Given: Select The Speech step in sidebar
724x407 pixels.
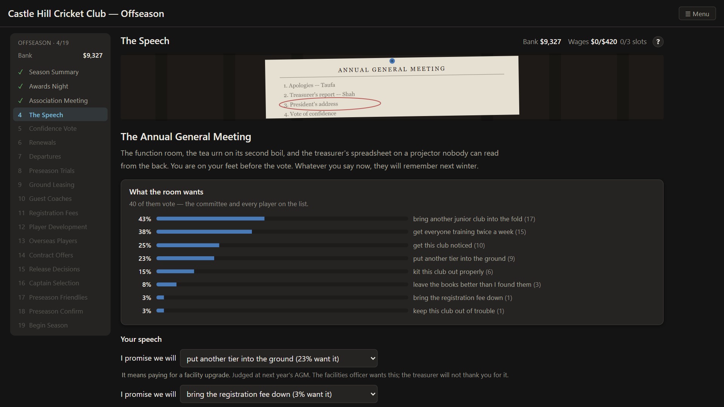Looking at the screenshot, I should tap(60, 115).
